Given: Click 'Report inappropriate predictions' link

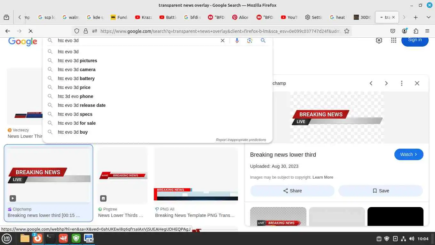Looking at the screenshot, I should click(241, 140).
